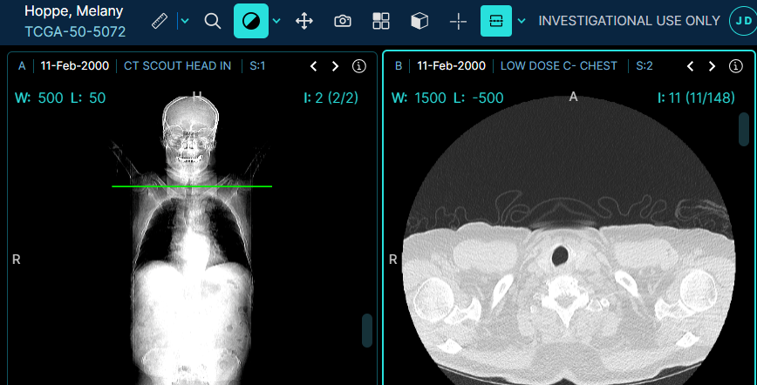The height and width of the screenshot is (385, 757).
Task: Click the S:1 series number label
Action: 257,66
